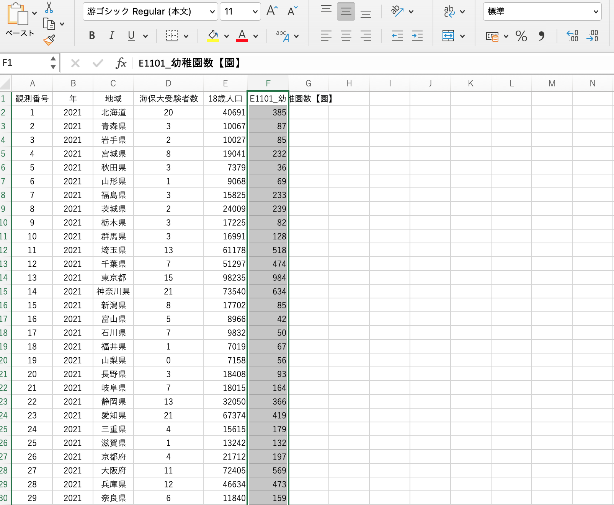Click the cell with value 984

[x=268, y=278]
